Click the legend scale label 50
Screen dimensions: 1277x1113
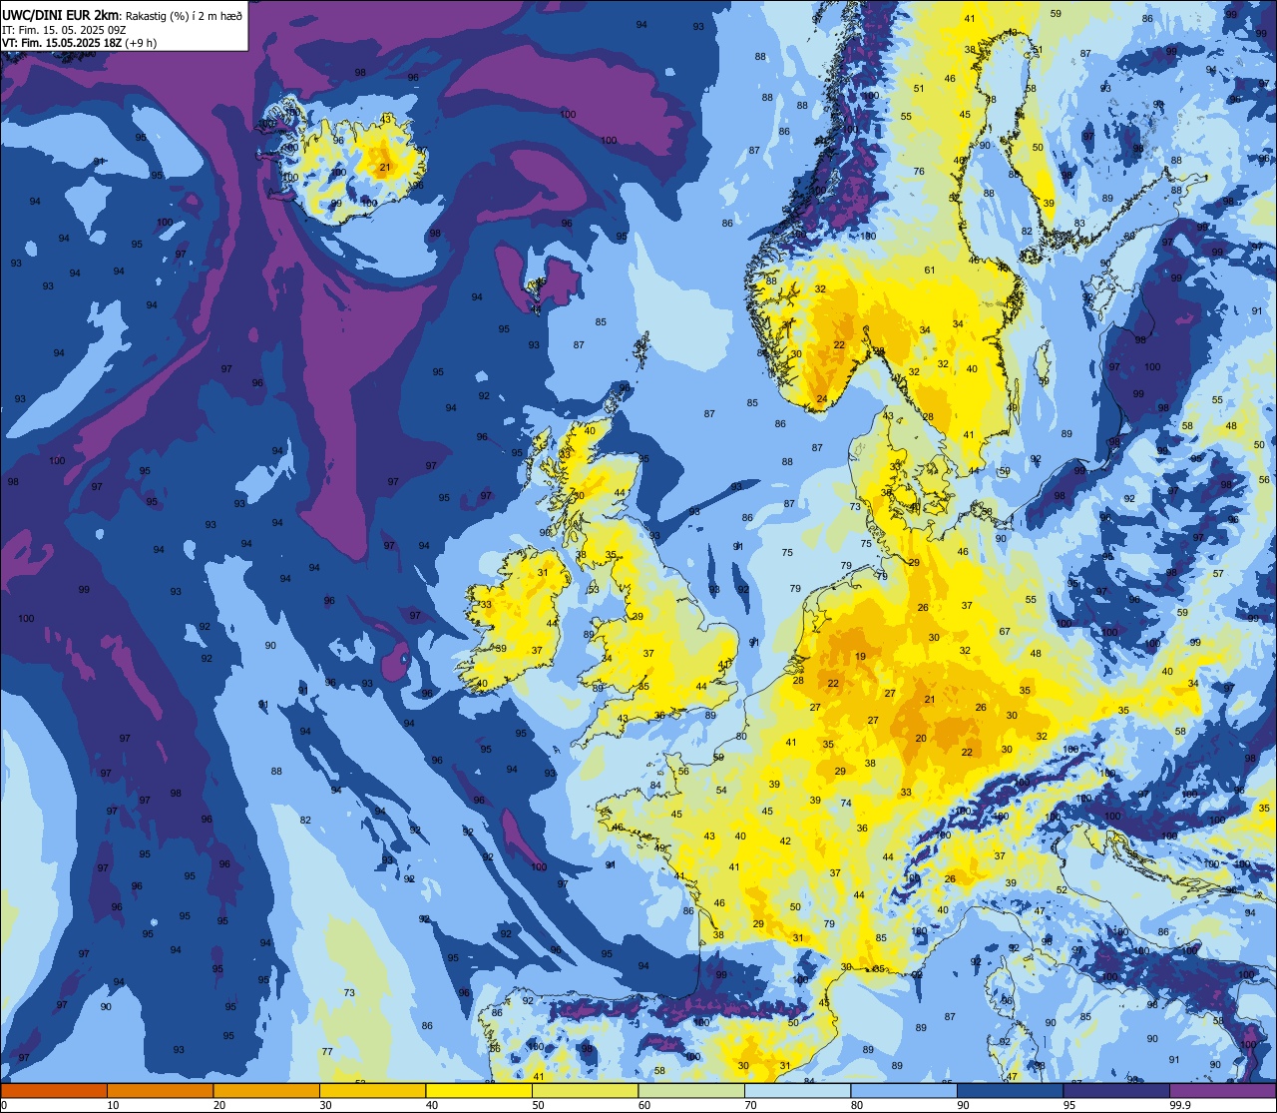point(538,1105)
